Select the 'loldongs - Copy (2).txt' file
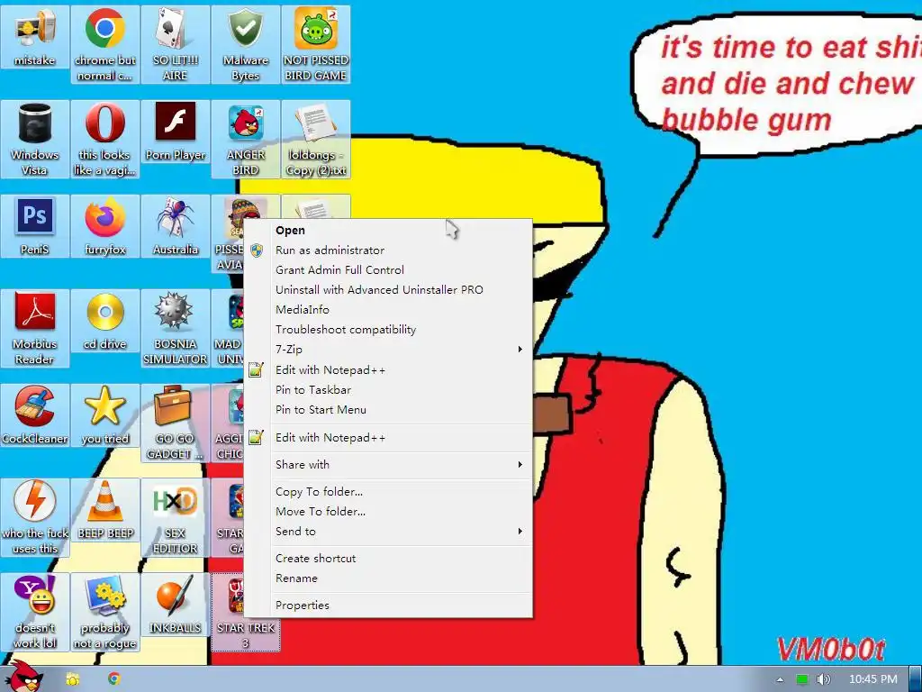The width and height of the screenshot is (922, 692). click(316, 140)
